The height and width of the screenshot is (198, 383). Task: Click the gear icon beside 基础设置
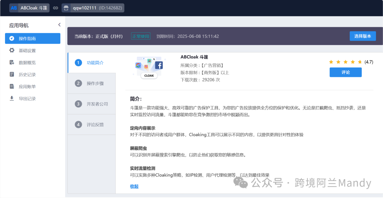click(12, 51)
